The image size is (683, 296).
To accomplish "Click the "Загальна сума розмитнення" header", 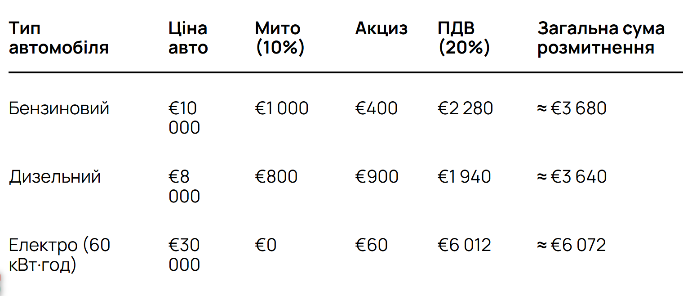I will coord(601,38).
